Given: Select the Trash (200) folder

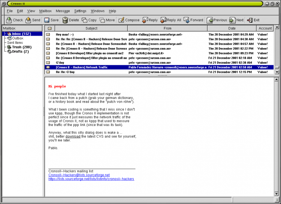Looking at the screenshot, I should coord(21,47).
